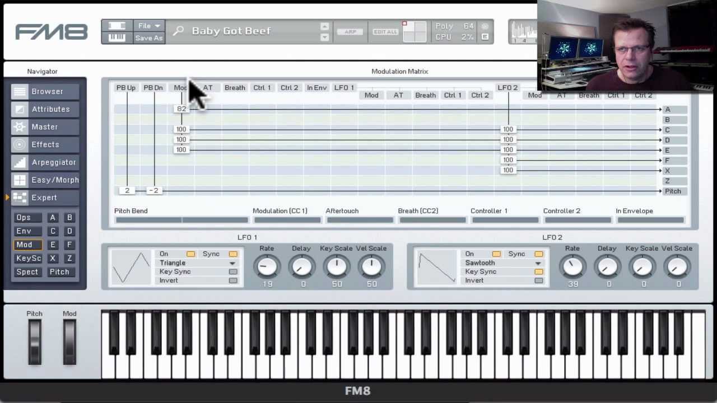
Task: Click the LFO 2 Delay knob
Action: [607, 267]
